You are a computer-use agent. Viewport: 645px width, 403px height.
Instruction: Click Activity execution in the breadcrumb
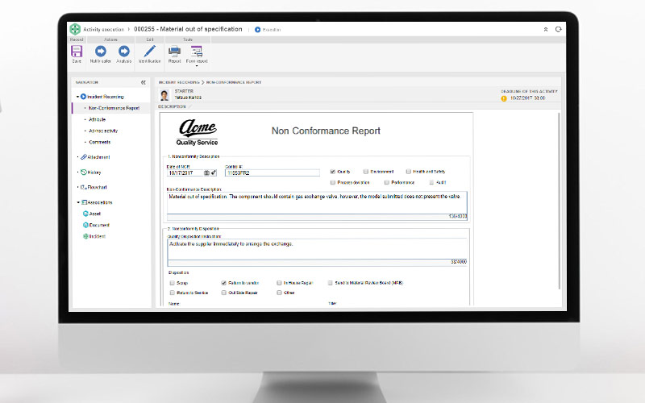click(103, 29)
